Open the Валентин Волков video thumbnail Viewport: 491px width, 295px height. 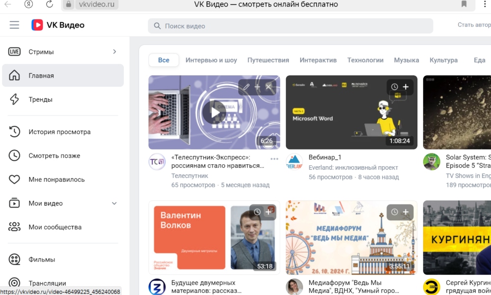click(x=214, y=237)
